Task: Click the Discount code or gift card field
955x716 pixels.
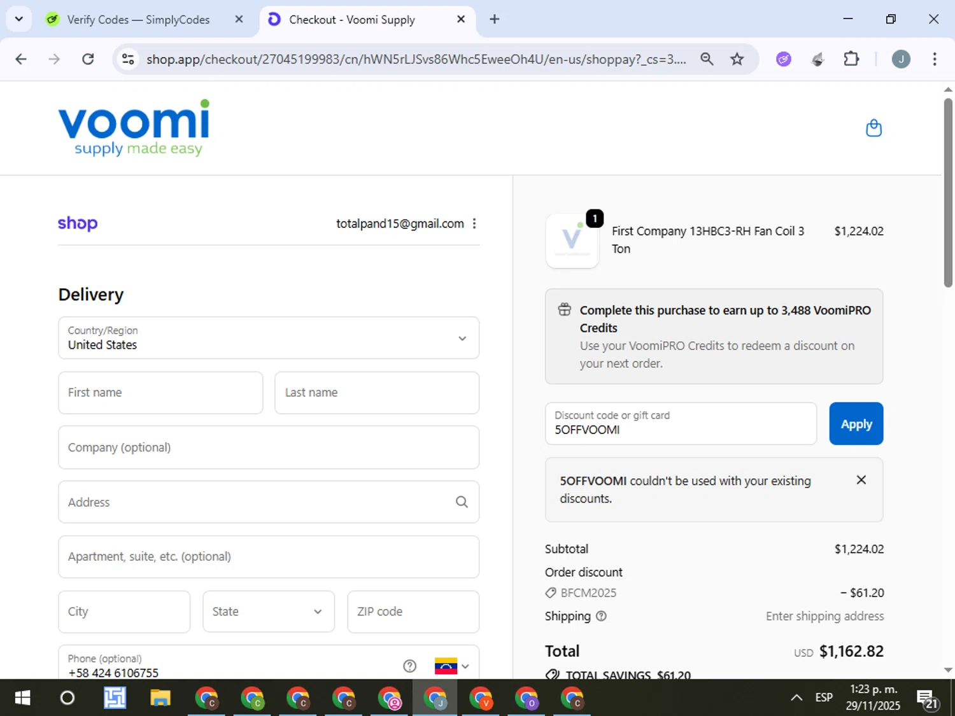Action: pos(681,423)
